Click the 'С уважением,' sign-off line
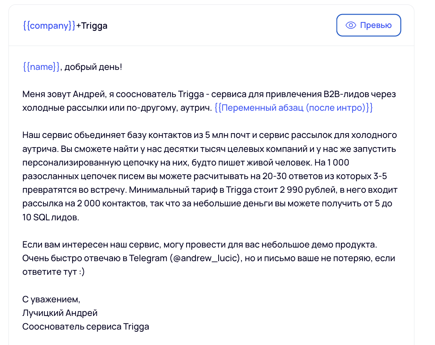Viewport: 435px width, 345px height. (x=51, y=299)
